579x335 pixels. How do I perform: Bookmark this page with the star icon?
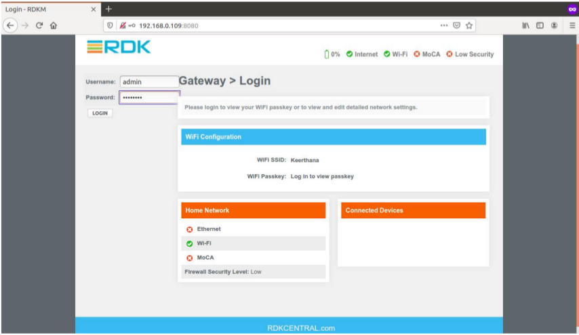coord(469,25)
